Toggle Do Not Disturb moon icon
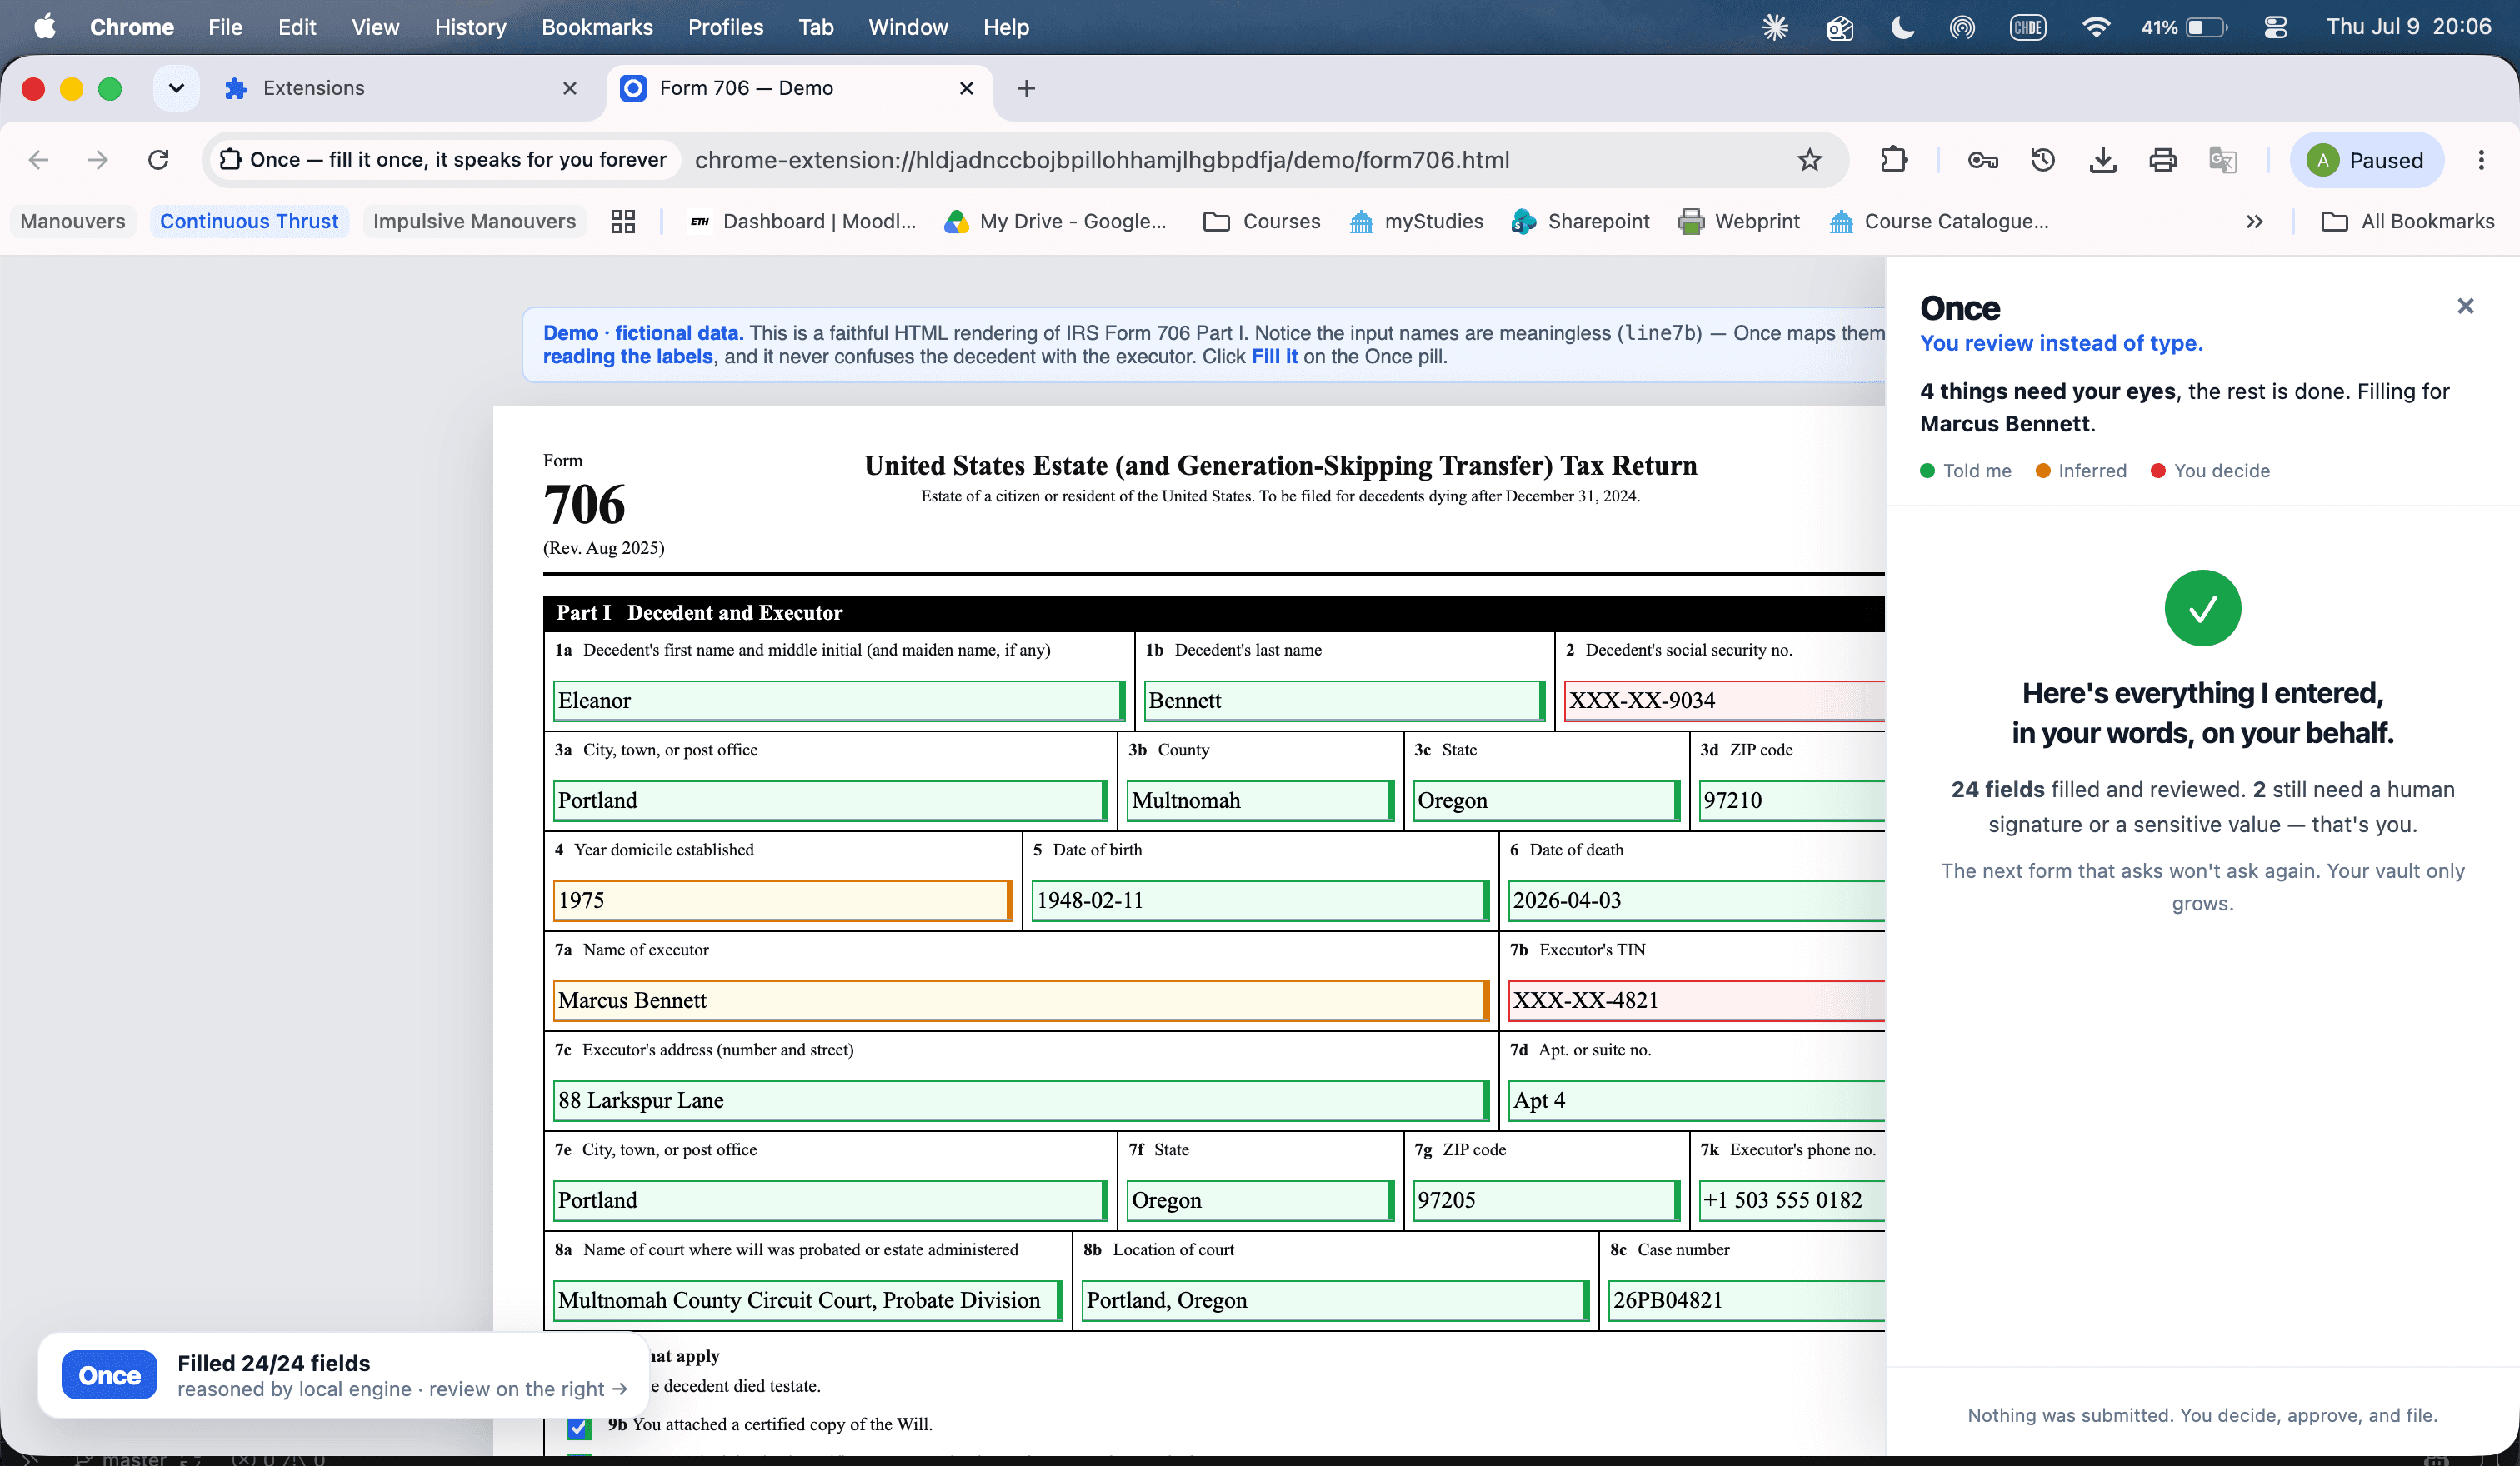This screenshot has width=2520, height=1466. pos(1902,27)
